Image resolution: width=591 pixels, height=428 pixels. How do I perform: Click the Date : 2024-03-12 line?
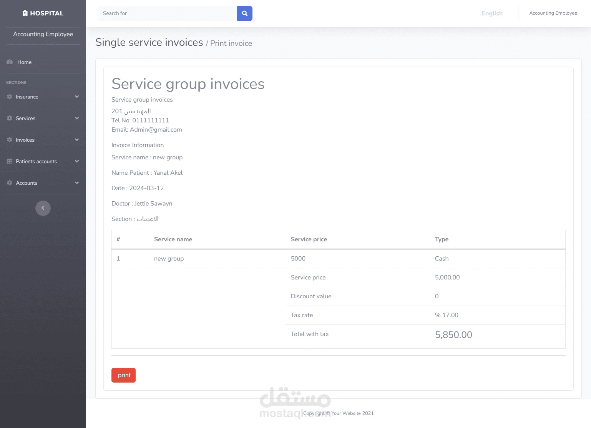(x=138, y=188)
